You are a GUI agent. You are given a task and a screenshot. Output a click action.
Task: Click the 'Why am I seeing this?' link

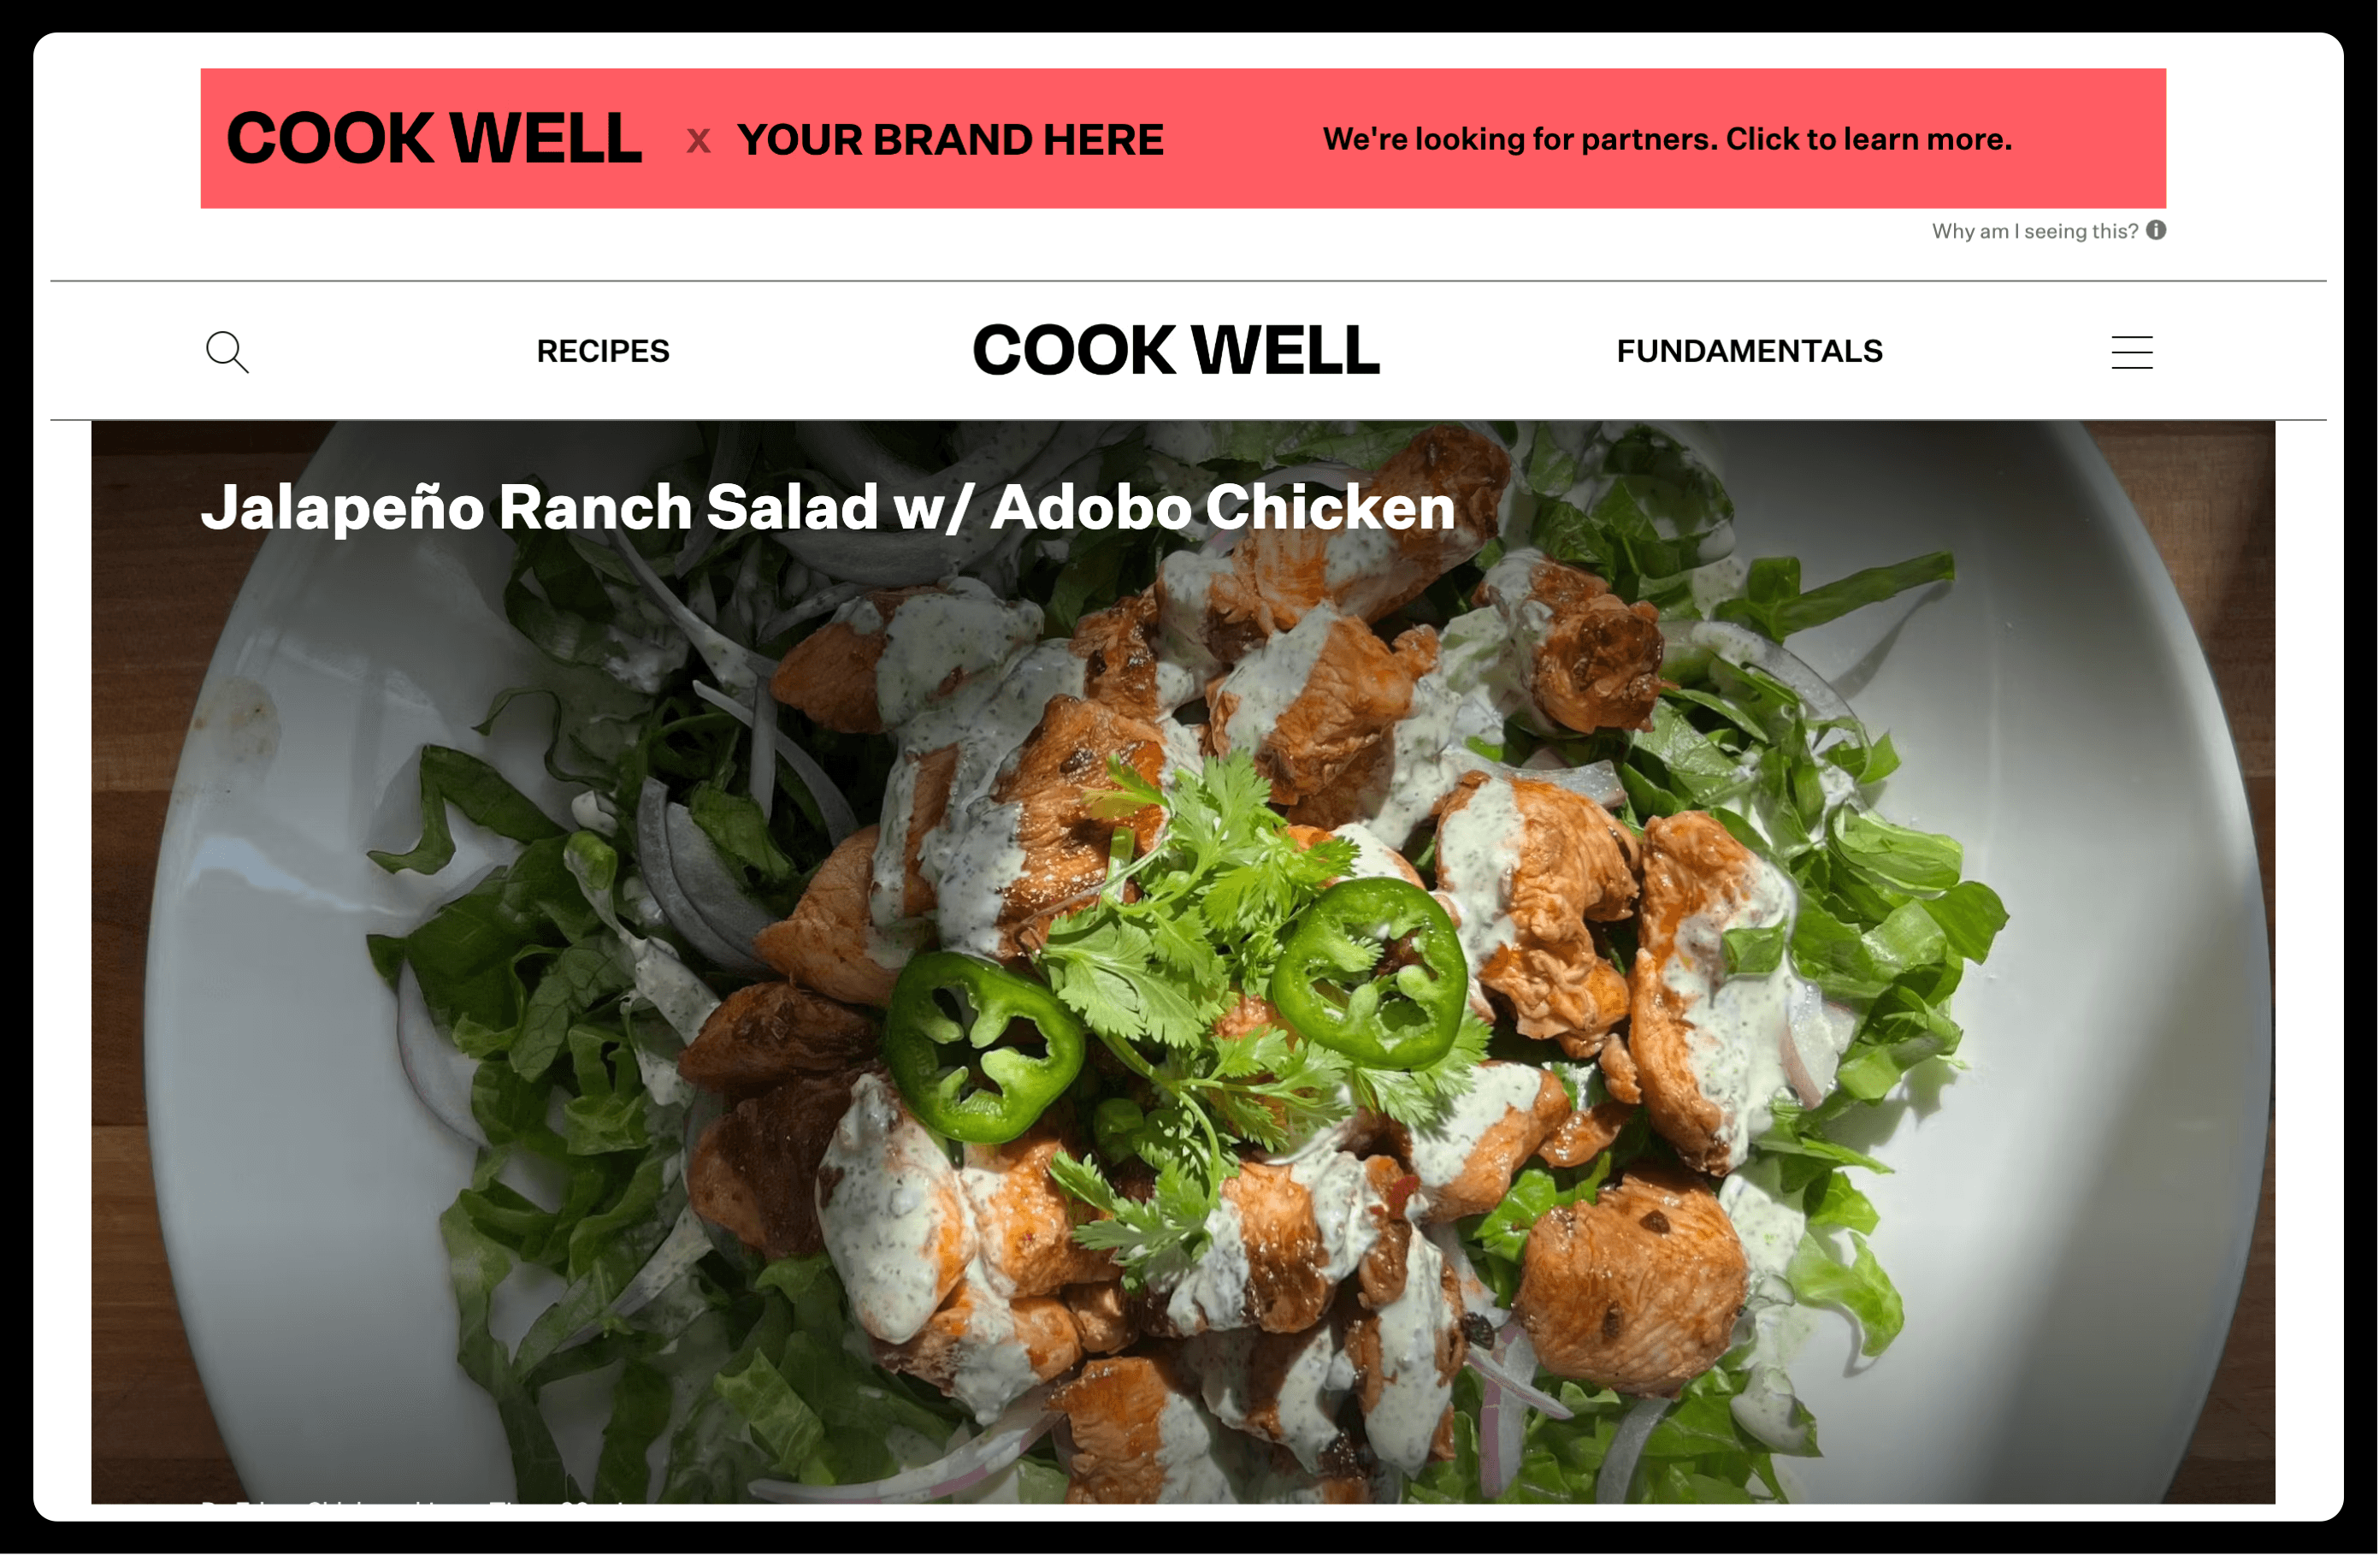2034,231
